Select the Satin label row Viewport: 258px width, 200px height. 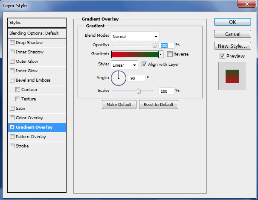click(37, 108)
